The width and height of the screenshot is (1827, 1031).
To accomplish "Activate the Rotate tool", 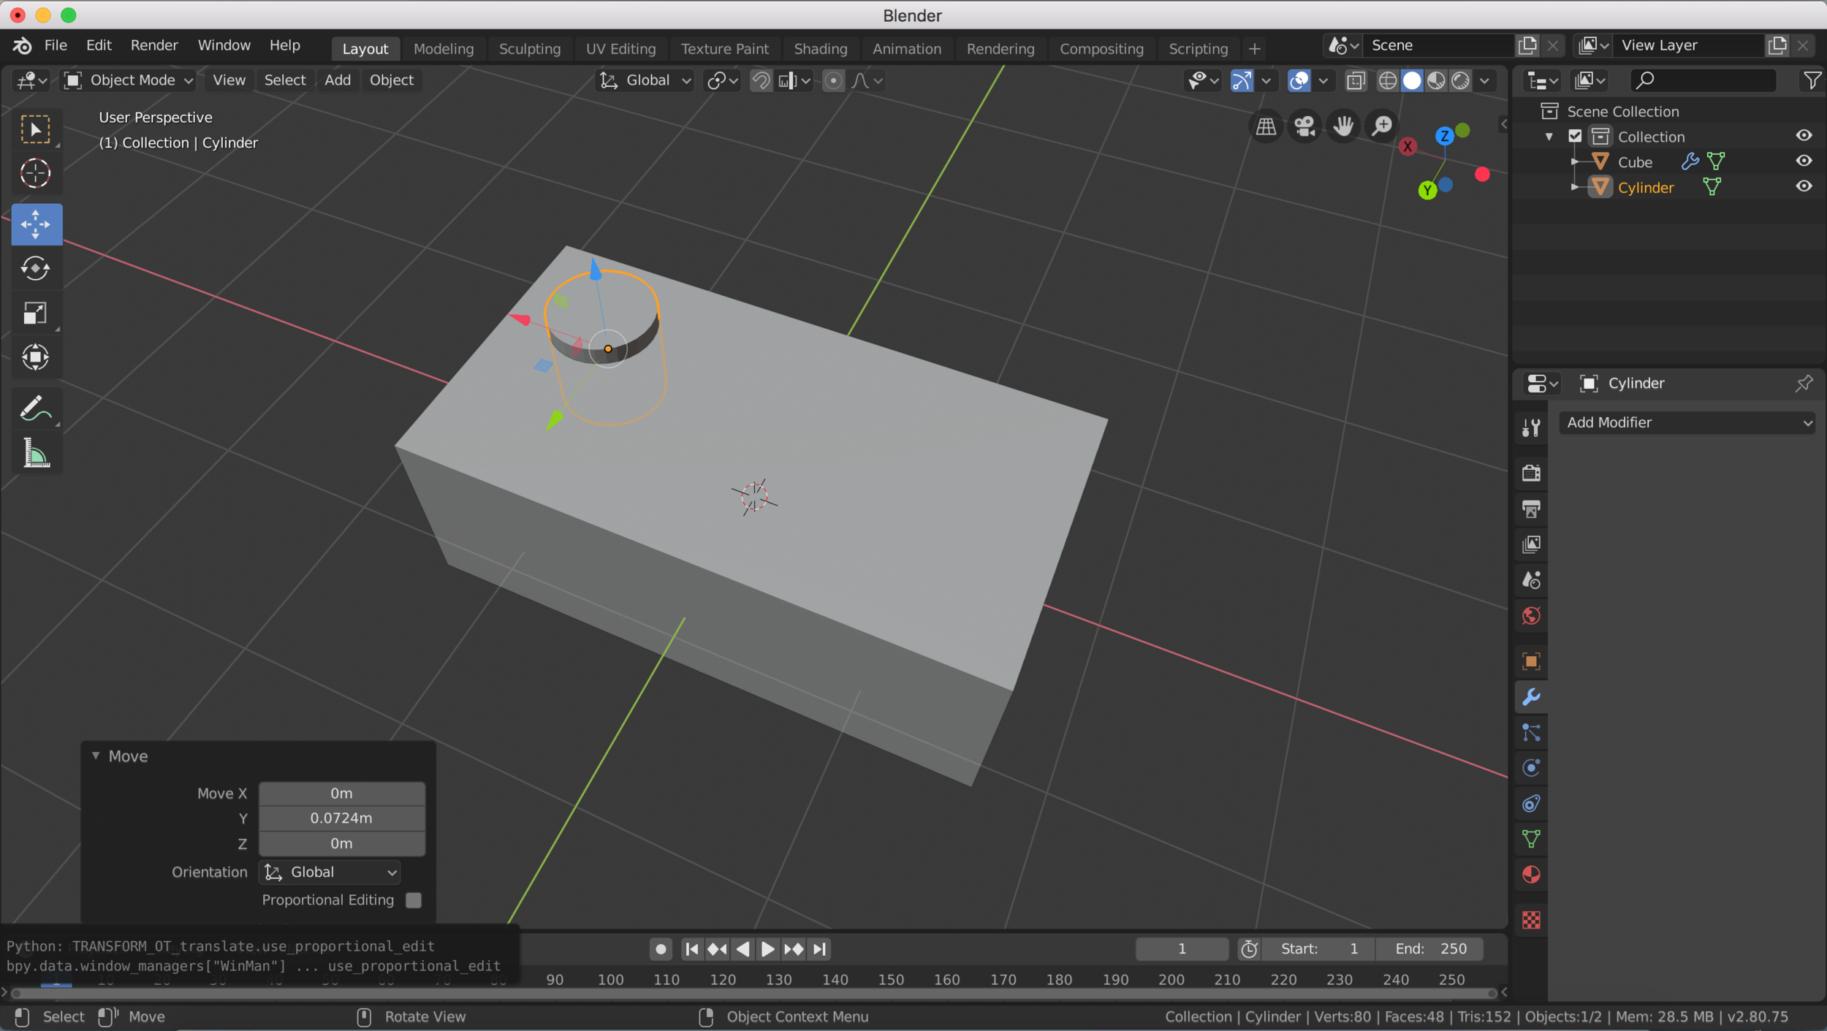I will [x=35, y=268].
